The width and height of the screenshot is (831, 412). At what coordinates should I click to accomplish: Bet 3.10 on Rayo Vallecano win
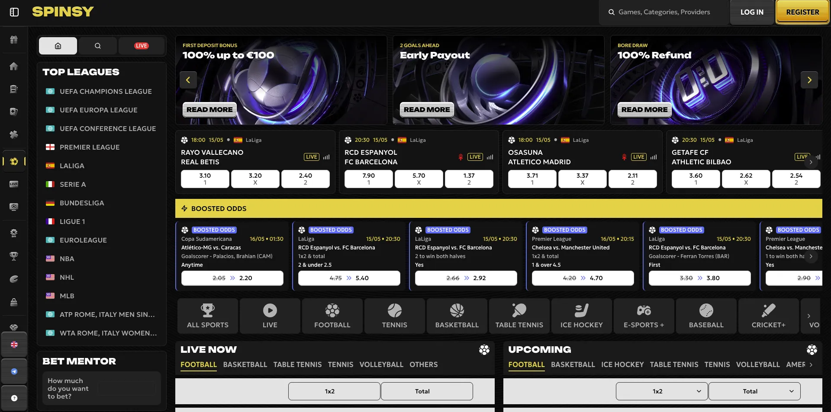205,179
